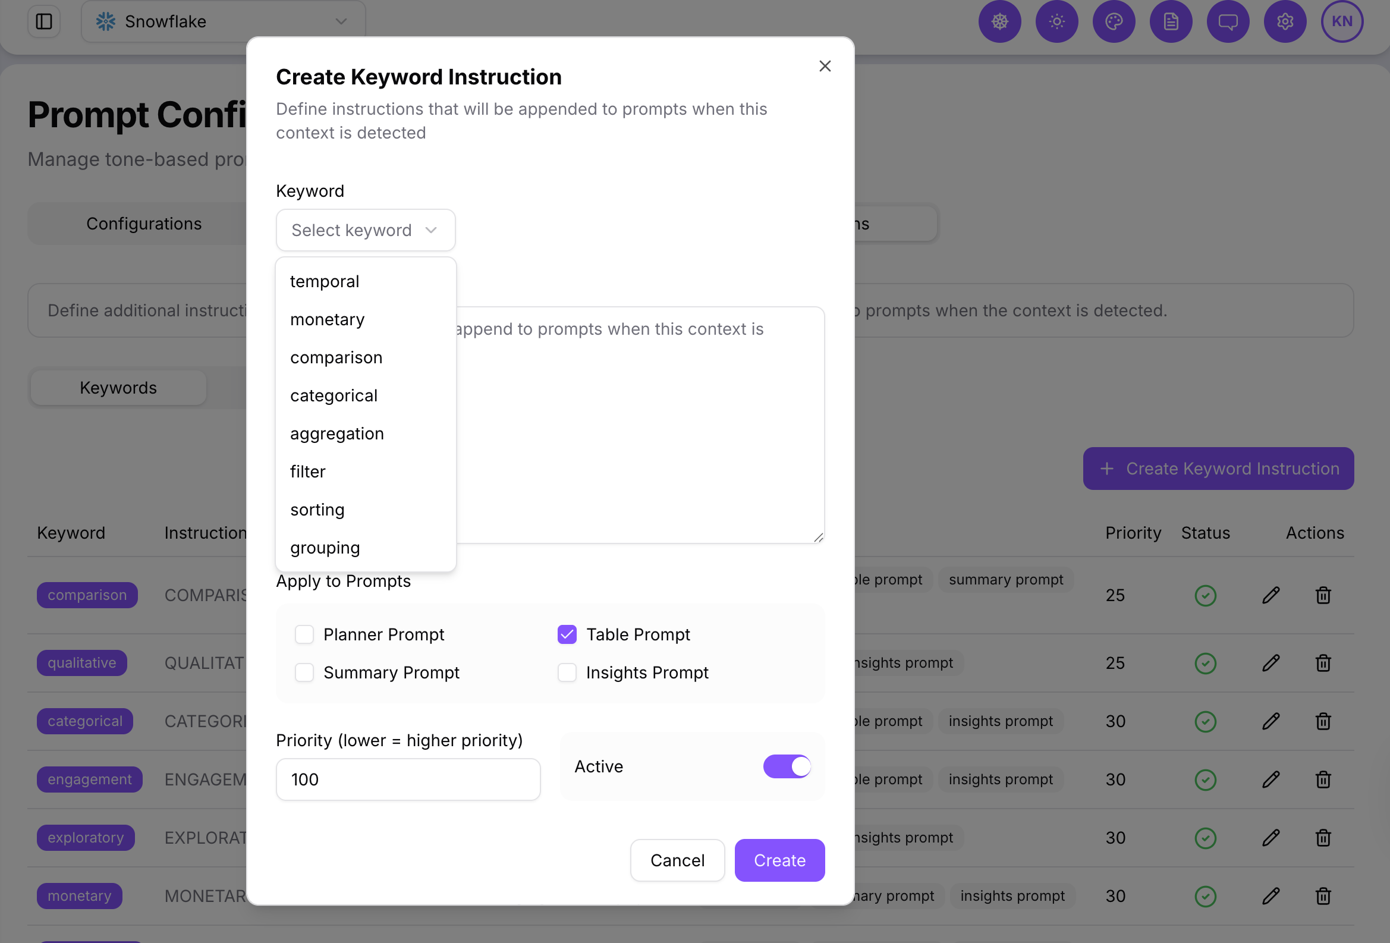Click the Priority input field showing 100
This screenshot has width=1390, height=943.
[x=408, y=779]
